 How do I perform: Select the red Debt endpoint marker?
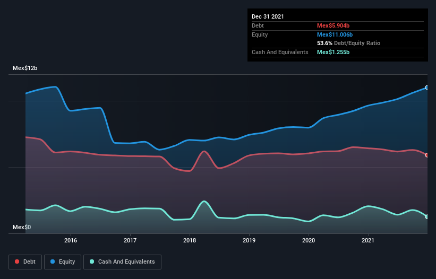coord(427,155)
